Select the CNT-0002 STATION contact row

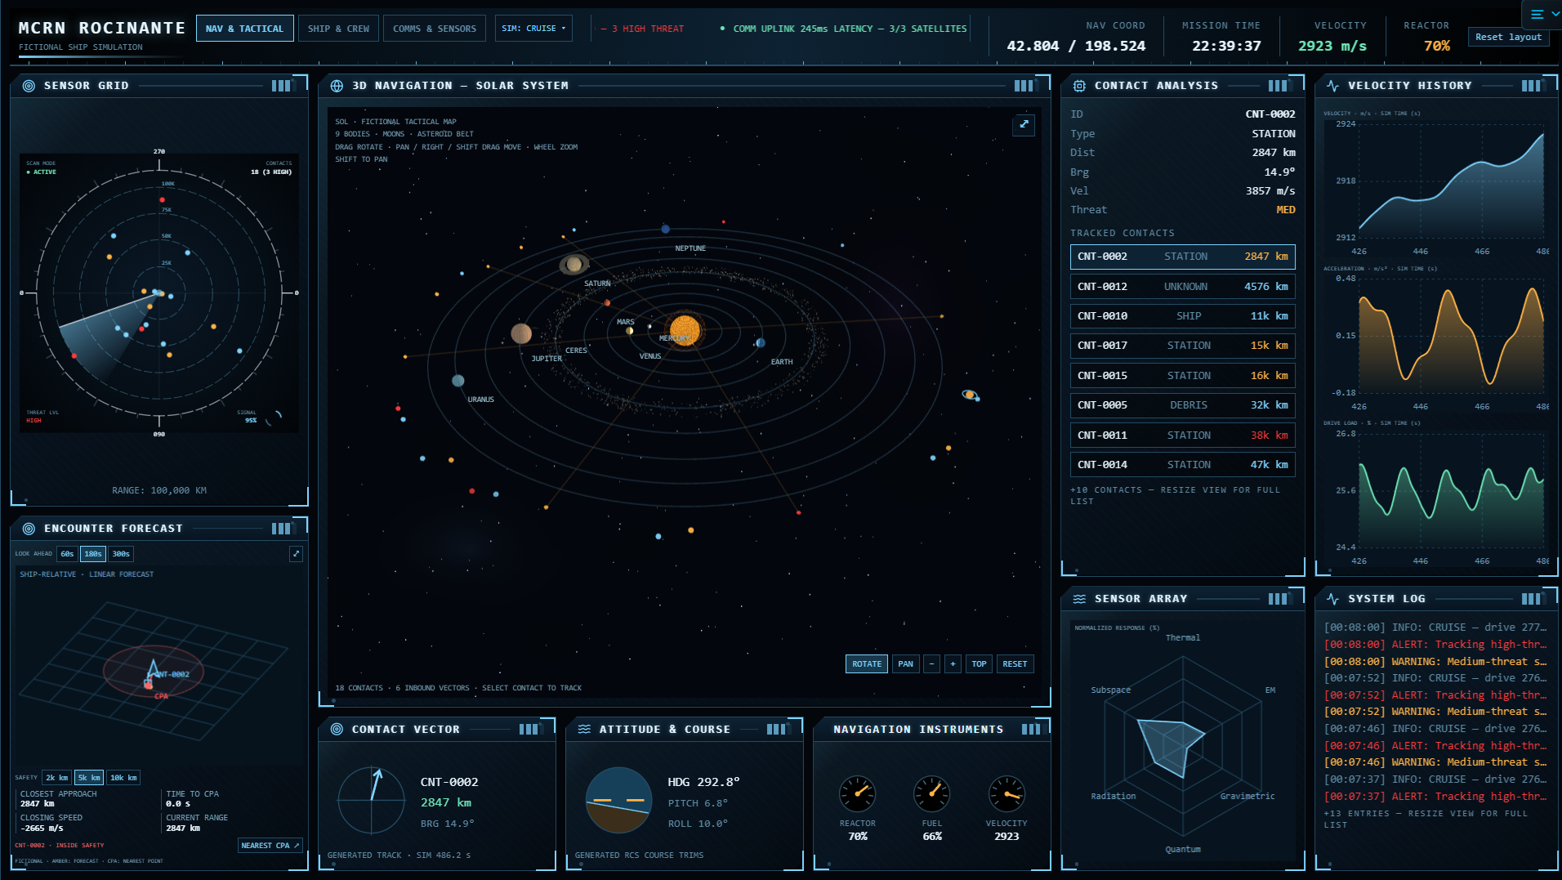1182,257
